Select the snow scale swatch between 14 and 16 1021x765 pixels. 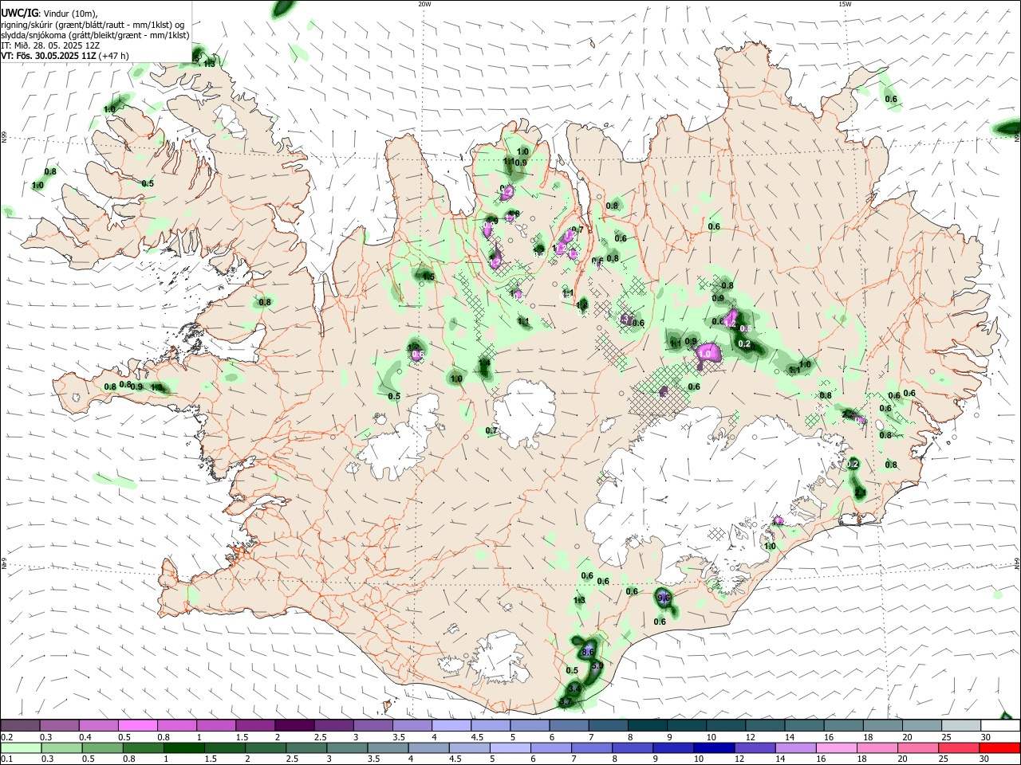[803, 726]
